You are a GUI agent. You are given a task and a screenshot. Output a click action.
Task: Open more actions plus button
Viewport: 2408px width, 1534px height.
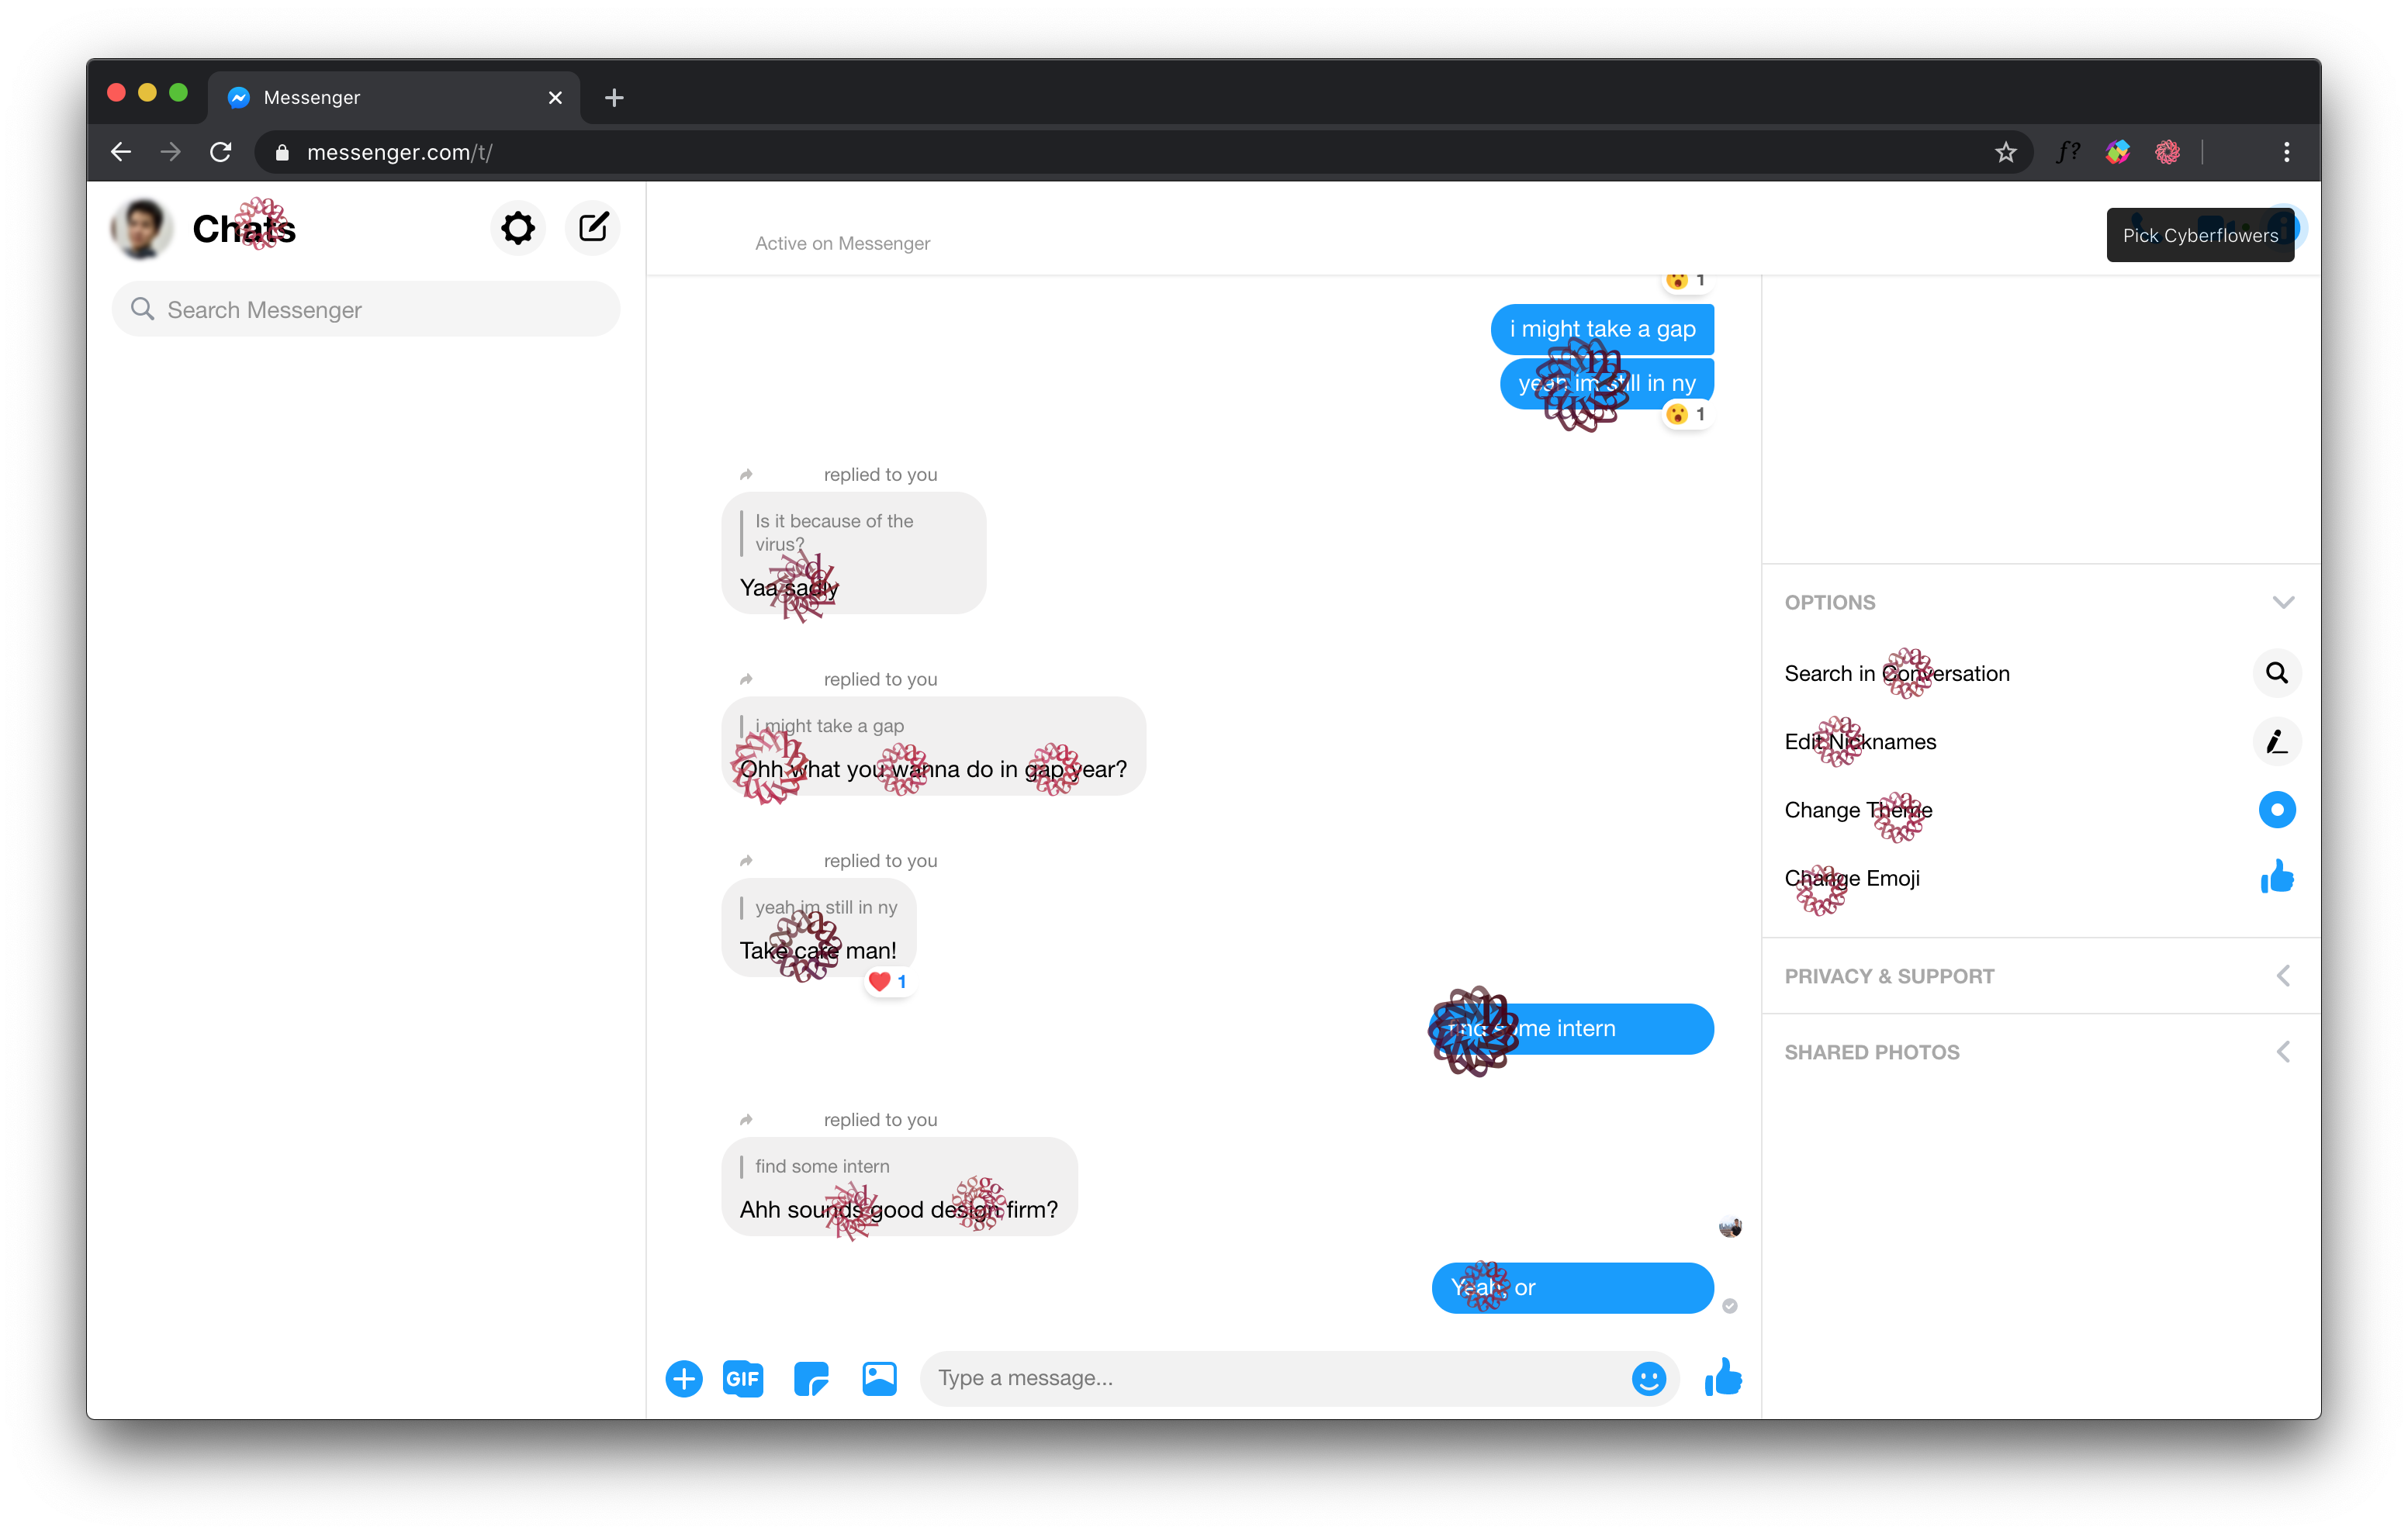pos(684,1378)
